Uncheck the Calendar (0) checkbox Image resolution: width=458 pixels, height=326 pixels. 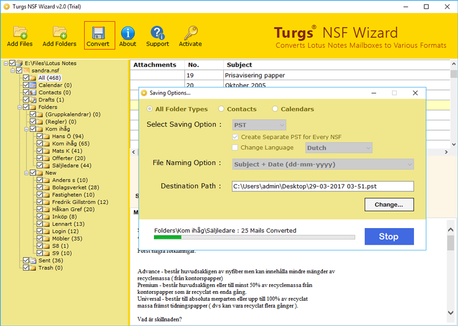click(26, 85)
